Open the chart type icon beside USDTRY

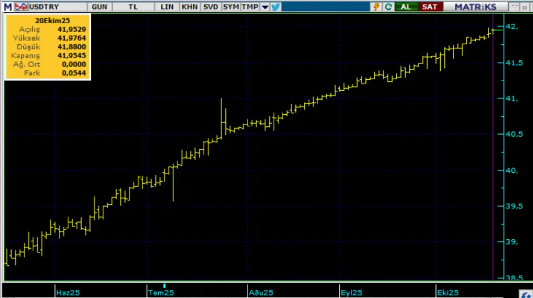point(21,7)
